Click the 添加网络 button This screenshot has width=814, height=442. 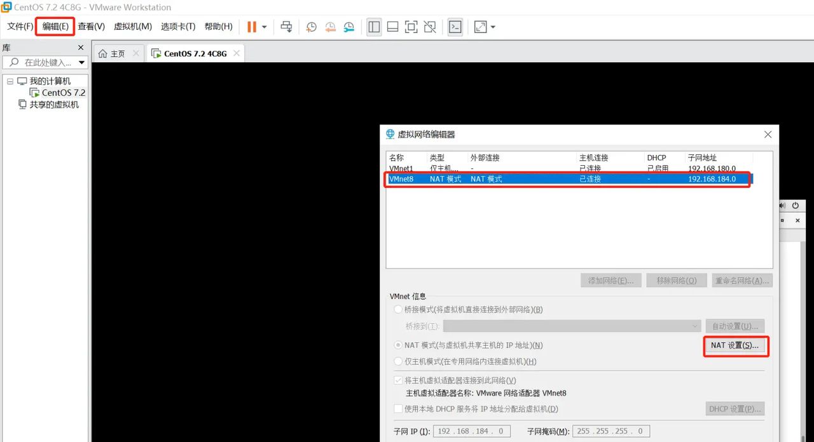click(x=610, y=280)
